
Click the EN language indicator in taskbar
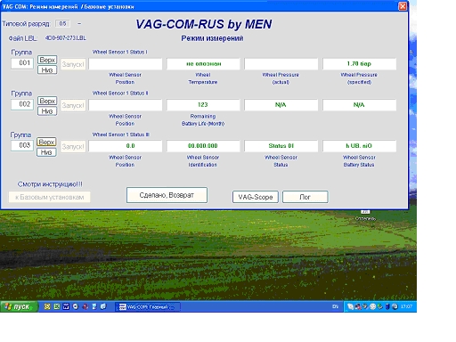[335, 306]
